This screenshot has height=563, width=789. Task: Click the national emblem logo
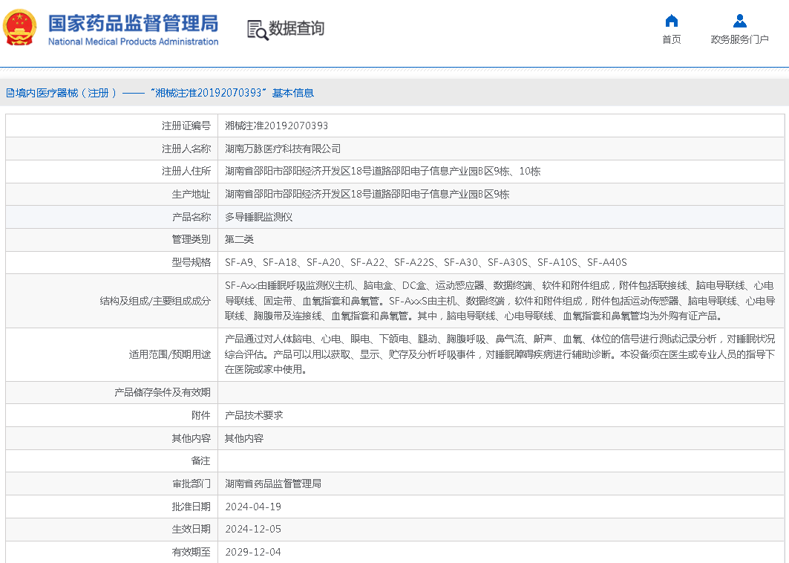[x=19, y=27]
